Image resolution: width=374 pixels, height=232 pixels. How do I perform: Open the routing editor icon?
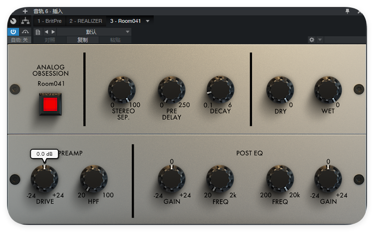point(25,21)
